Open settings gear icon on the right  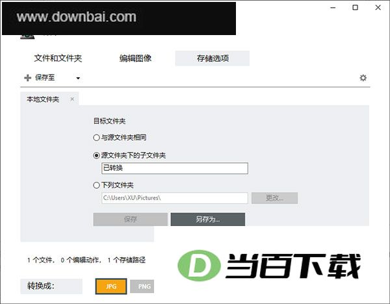pos(363,78)
